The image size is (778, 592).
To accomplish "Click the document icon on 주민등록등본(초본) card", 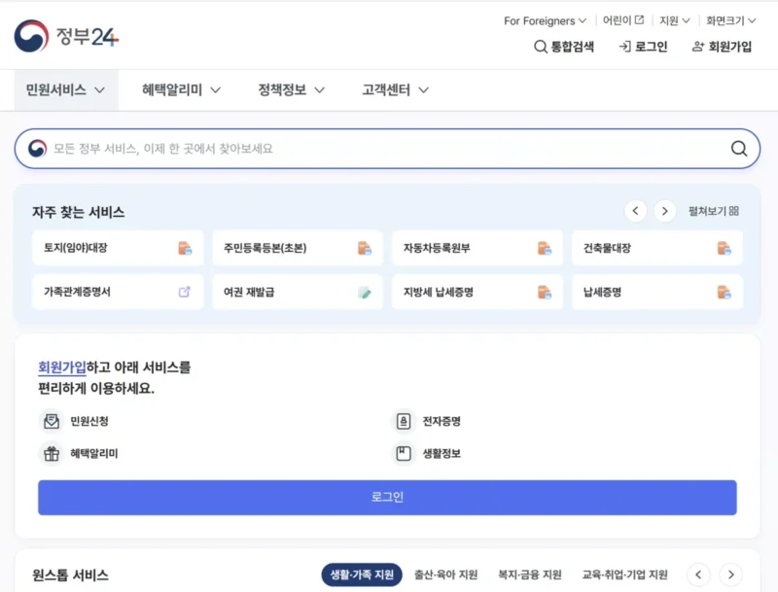I will click(x=364, y=248).
